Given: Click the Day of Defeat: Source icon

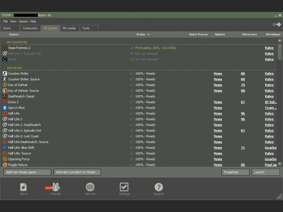Looking at the screenshot, I should pos(5,91).
